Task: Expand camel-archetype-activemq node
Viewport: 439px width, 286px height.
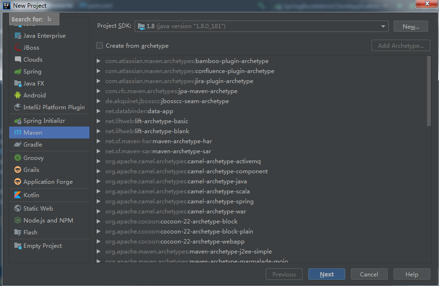Action: click(x=99, y=161)
